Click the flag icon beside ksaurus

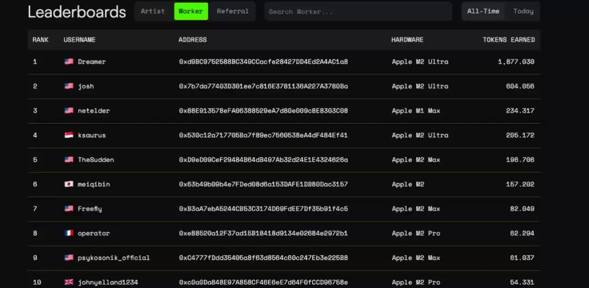[x=69, y=135]
